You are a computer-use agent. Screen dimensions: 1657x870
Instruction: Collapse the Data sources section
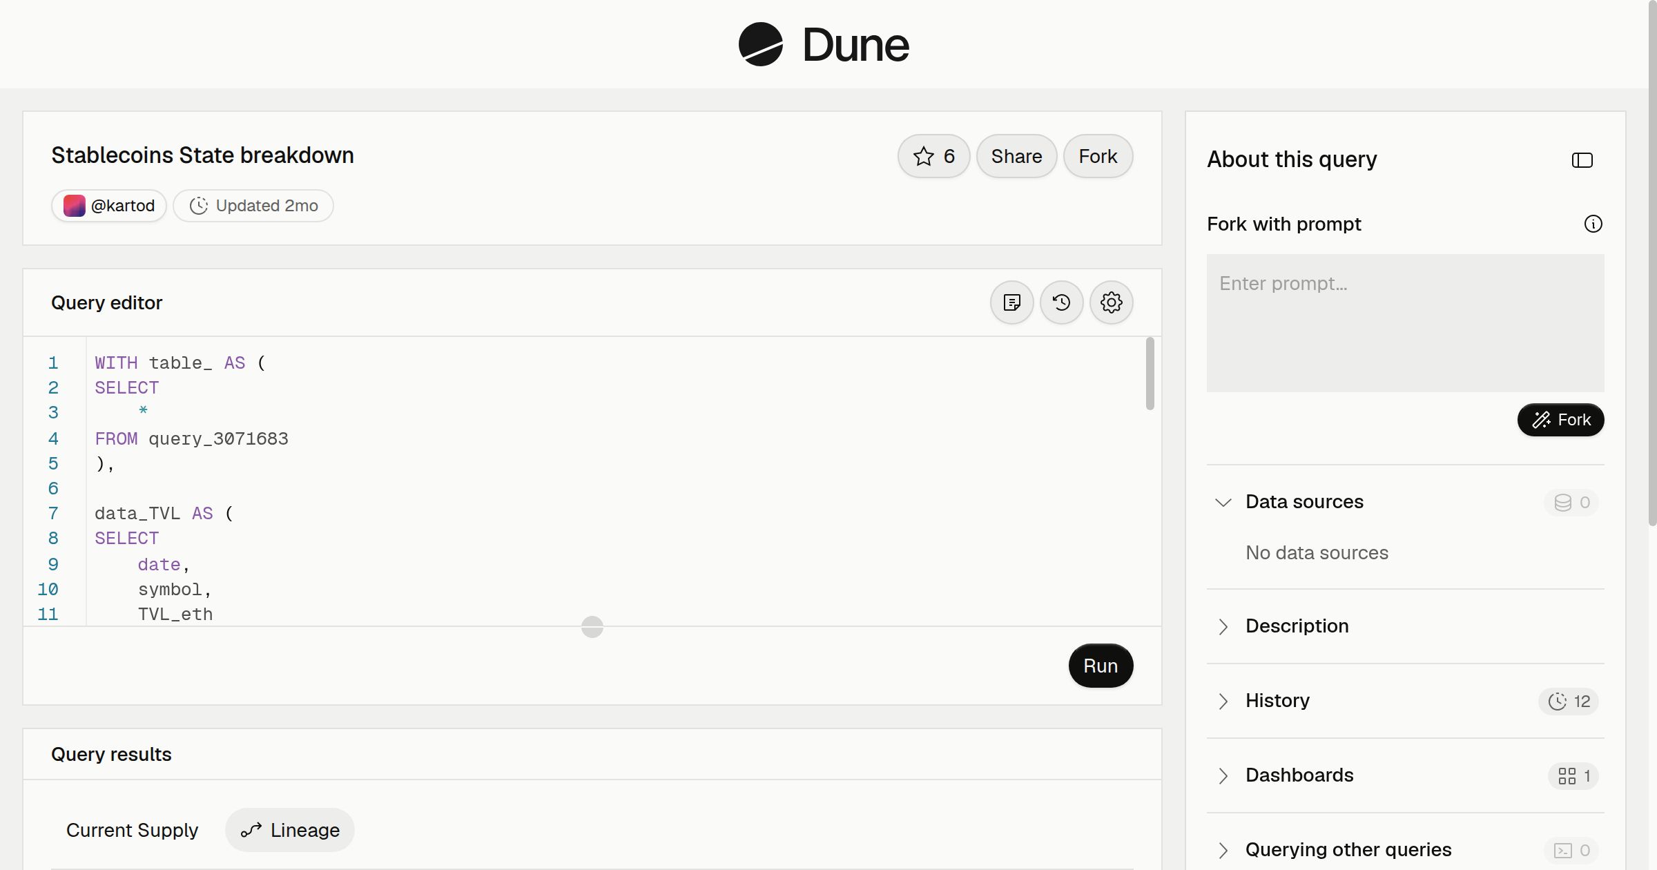tap(1406, 502)
